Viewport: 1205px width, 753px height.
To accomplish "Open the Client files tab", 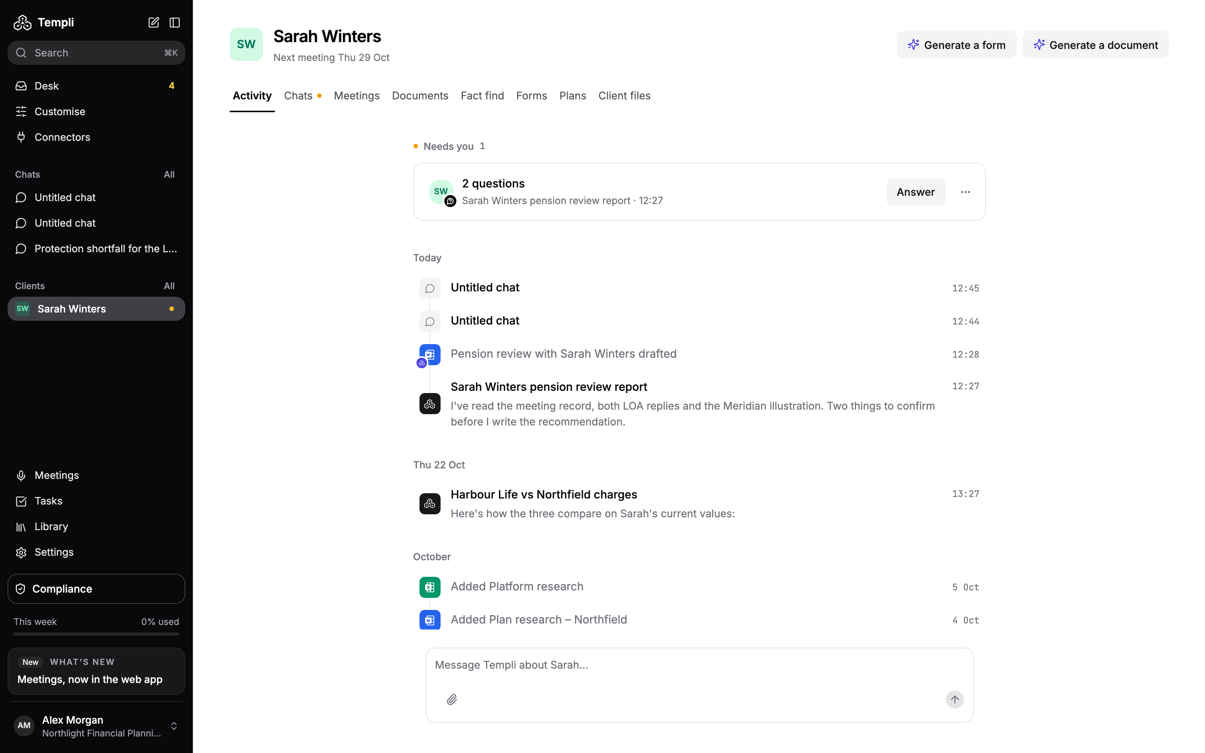I will click(624, 96).
